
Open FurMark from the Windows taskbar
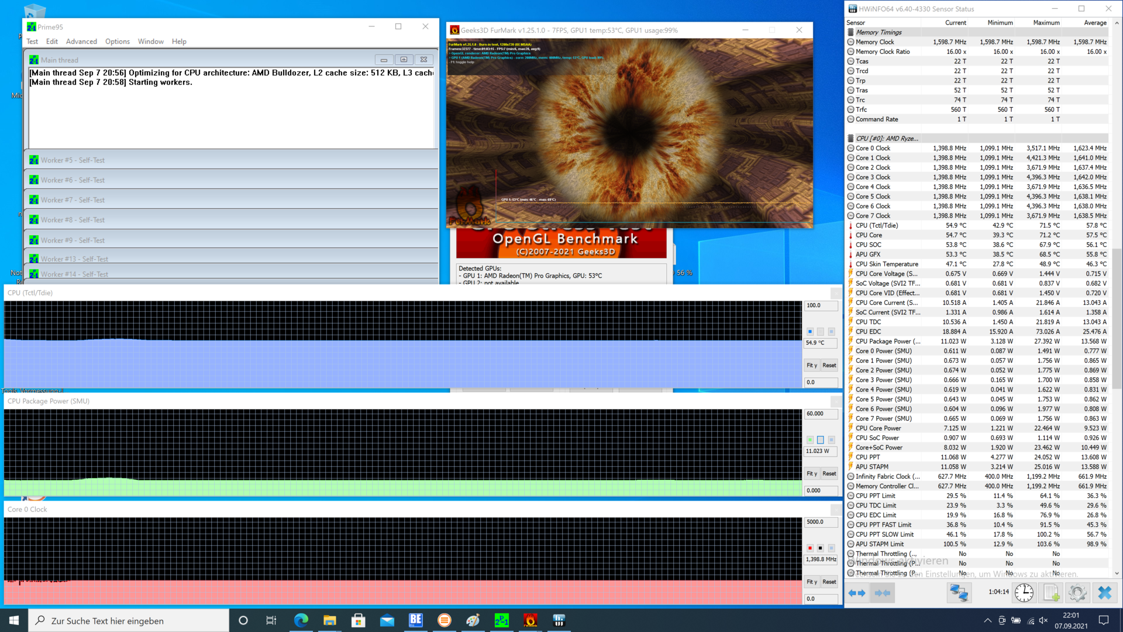click(530, 620)
